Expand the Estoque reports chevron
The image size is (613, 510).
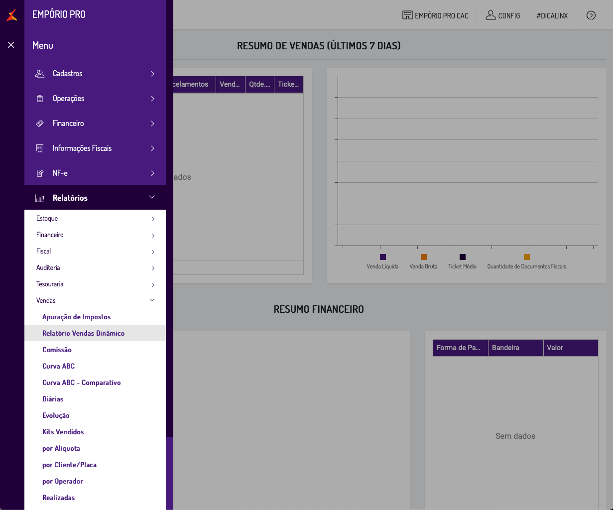click(153, 219)
